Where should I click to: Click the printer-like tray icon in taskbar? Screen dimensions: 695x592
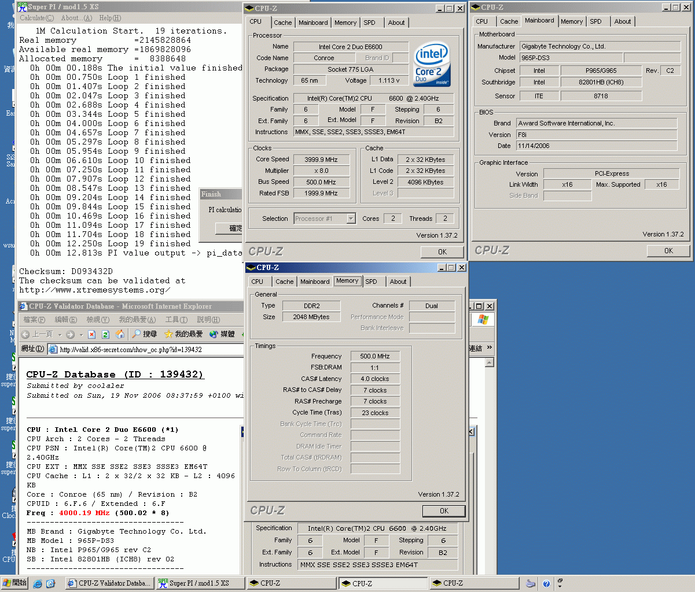530,584
